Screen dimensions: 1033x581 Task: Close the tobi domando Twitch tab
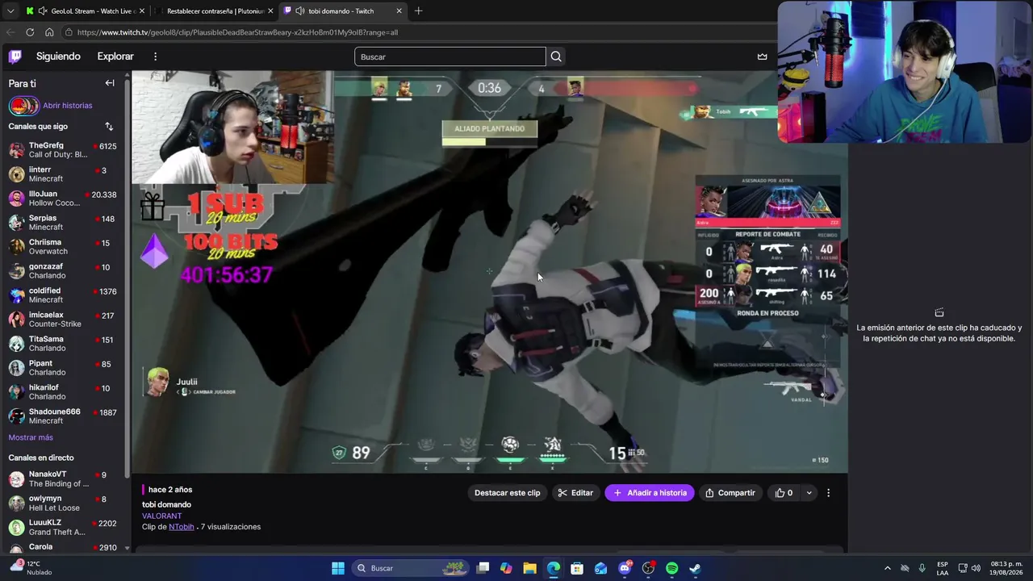tap(399, 11)
